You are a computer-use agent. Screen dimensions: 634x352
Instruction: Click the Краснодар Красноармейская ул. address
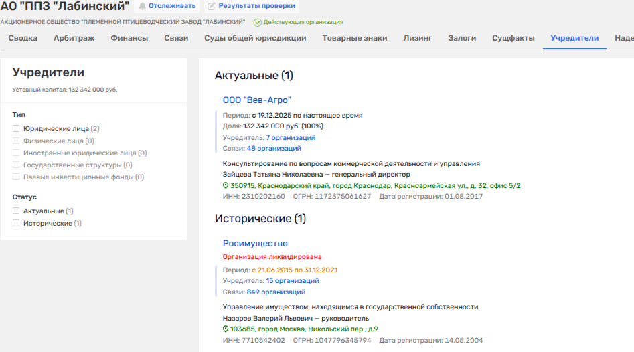click(375, 186)
